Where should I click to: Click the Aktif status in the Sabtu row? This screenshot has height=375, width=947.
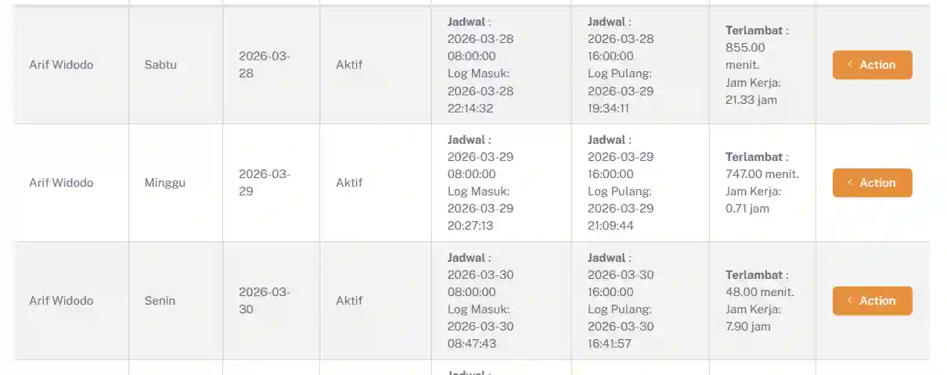pyautogui.click(x=349, y=65)
